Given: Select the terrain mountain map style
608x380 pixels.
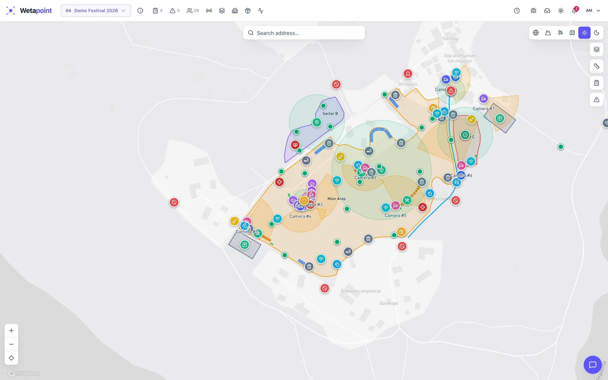Looking at the screenshot, I should 548,33.
